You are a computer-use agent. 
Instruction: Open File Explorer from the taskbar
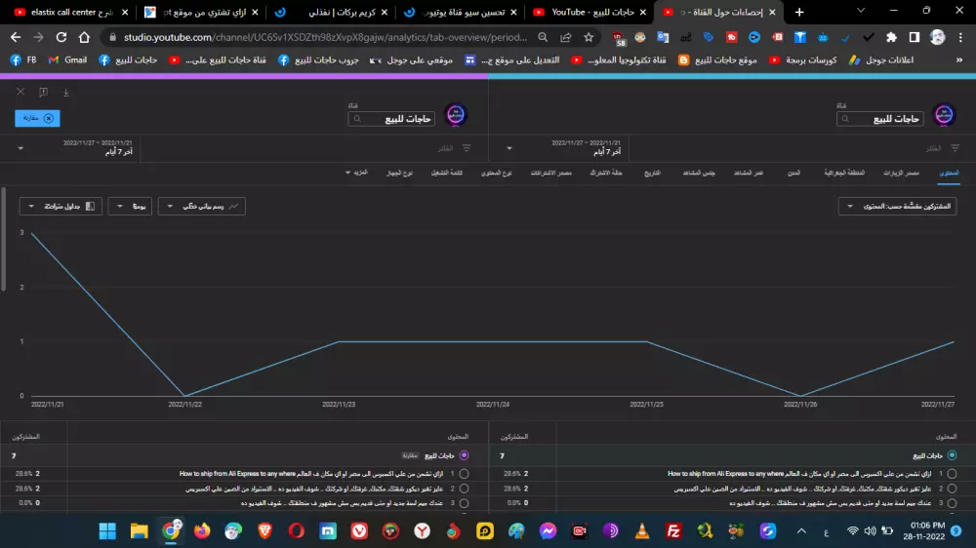point(139,530)
